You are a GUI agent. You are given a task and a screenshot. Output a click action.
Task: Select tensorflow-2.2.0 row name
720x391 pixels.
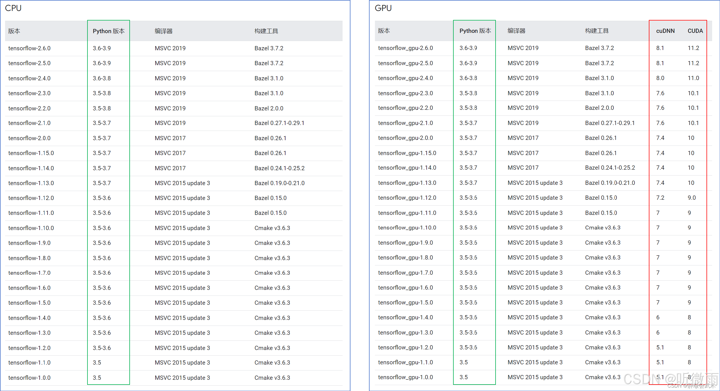tap(30, 108)
